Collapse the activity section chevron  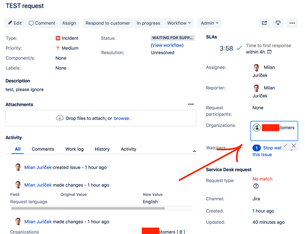click(194, 151)
